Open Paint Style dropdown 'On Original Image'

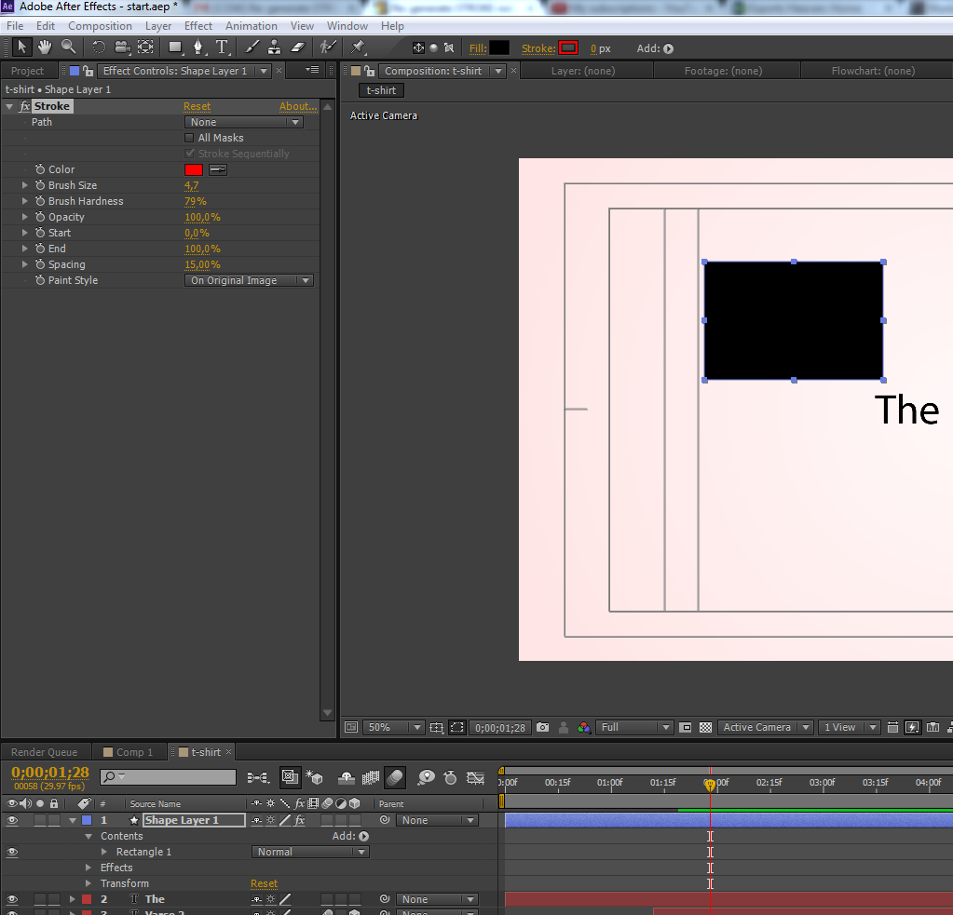click(x=249, y=280)
